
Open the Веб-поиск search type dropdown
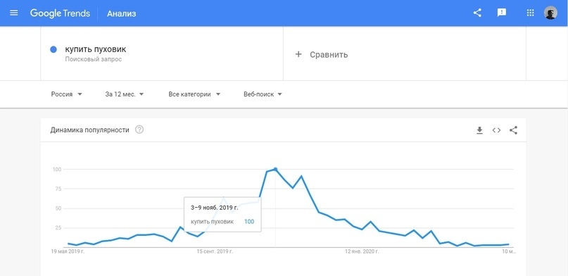[x=263, y=94]
